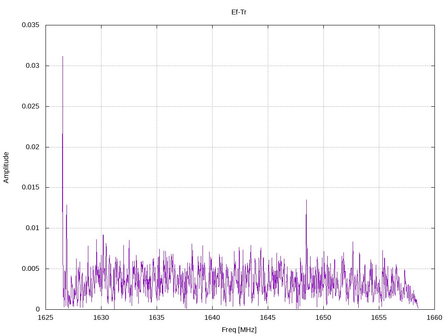448x336 pixels.
Task: Click the x-axis tick label 1625
Action: click(x=45, y=318)
